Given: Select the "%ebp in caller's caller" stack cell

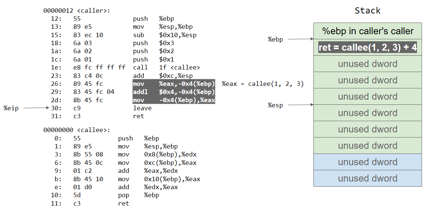Looking at the screenshot, I should click(367, 31).
